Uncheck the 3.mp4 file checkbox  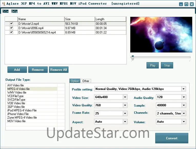tap(11, 24)
